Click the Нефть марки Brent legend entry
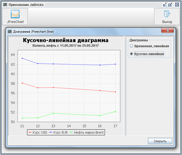182x155 pixels. pyautogui.click(x=87, y=132)
